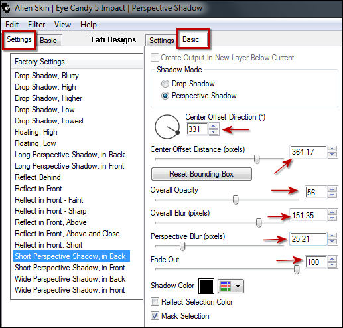Screen dimensions: 343x328
Task: Increase Perspective Blur with up arrow
Action: point(332,236)
